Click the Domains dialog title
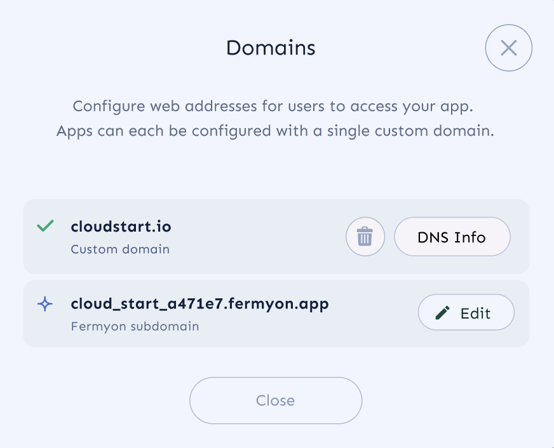The width and height of the screenshot is (554, 448). (x=271, y=48)
